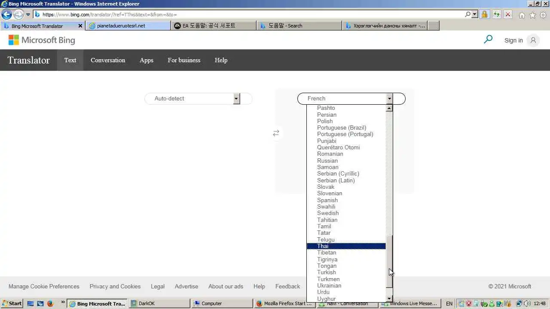This screenshot has height=309, width=550.
Task: Launch Firefox from the quick launch icon
Action: 50,303
